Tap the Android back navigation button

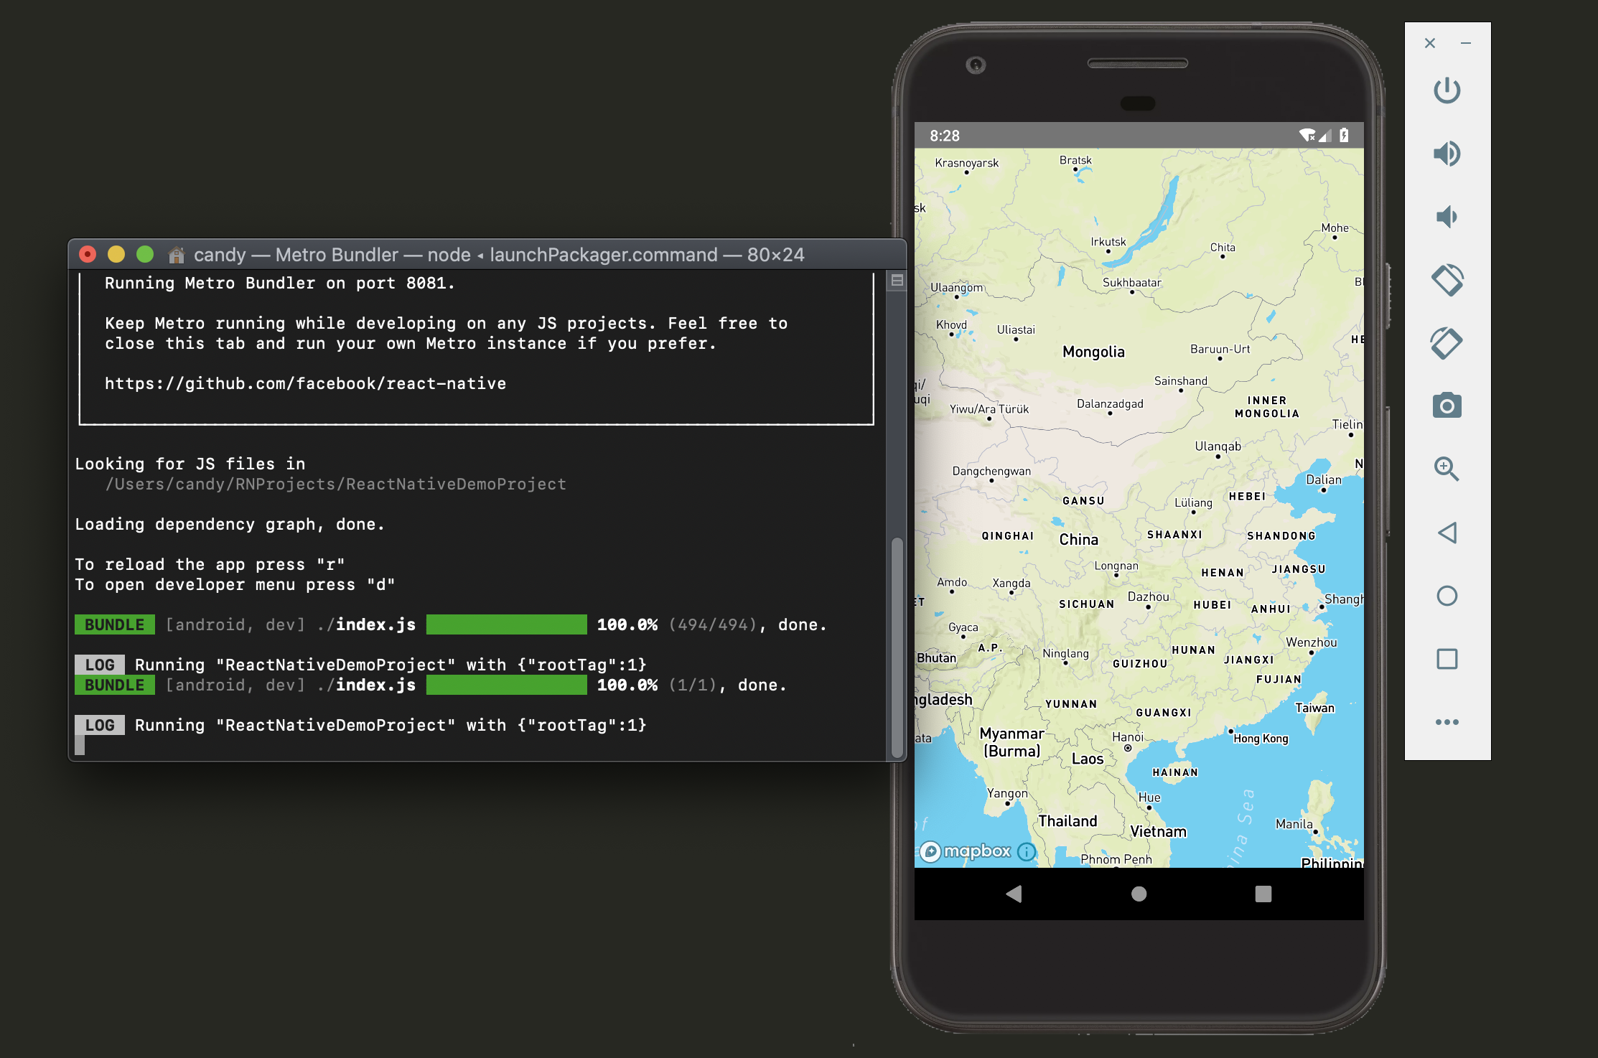[1014, 894]
